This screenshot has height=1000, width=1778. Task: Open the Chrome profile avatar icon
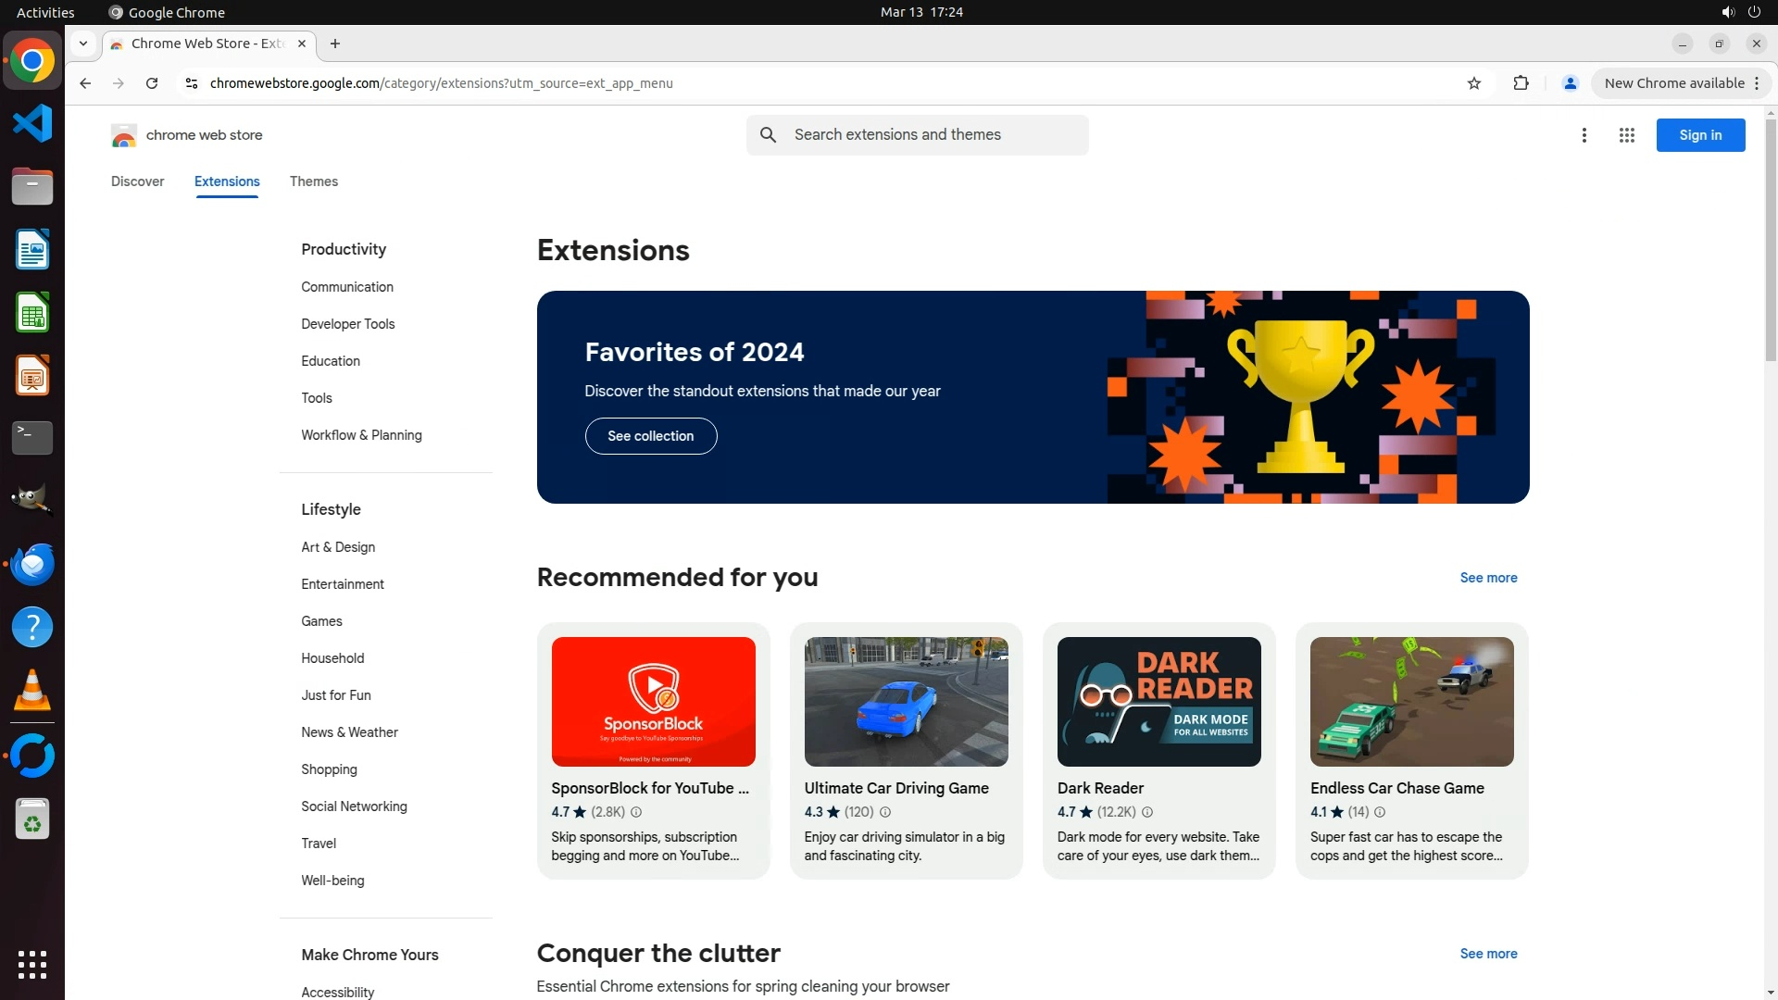[x=1570, y=83]
